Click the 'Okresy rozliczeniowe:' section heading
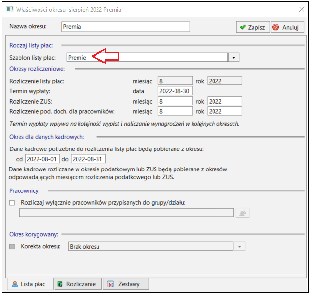311x295 pixels. (37, 69)
